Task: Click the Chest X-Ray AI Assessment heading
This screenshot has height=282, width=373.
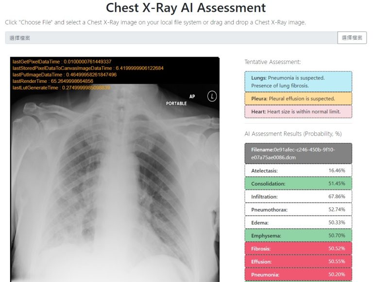Action: (x=186, y=8)
